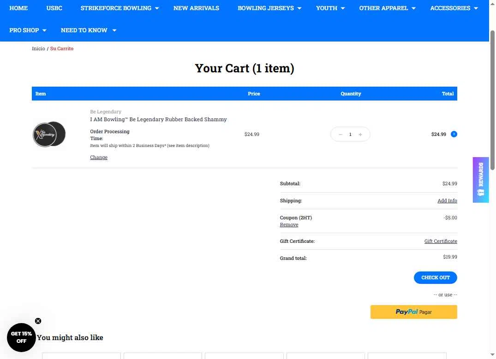Go to the Home page
The image size is (496, 359).
[18, 8]
